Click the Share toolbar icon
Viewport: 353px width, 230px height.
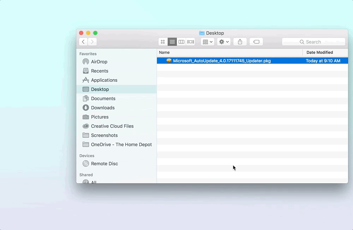click(x=240, y=42)
